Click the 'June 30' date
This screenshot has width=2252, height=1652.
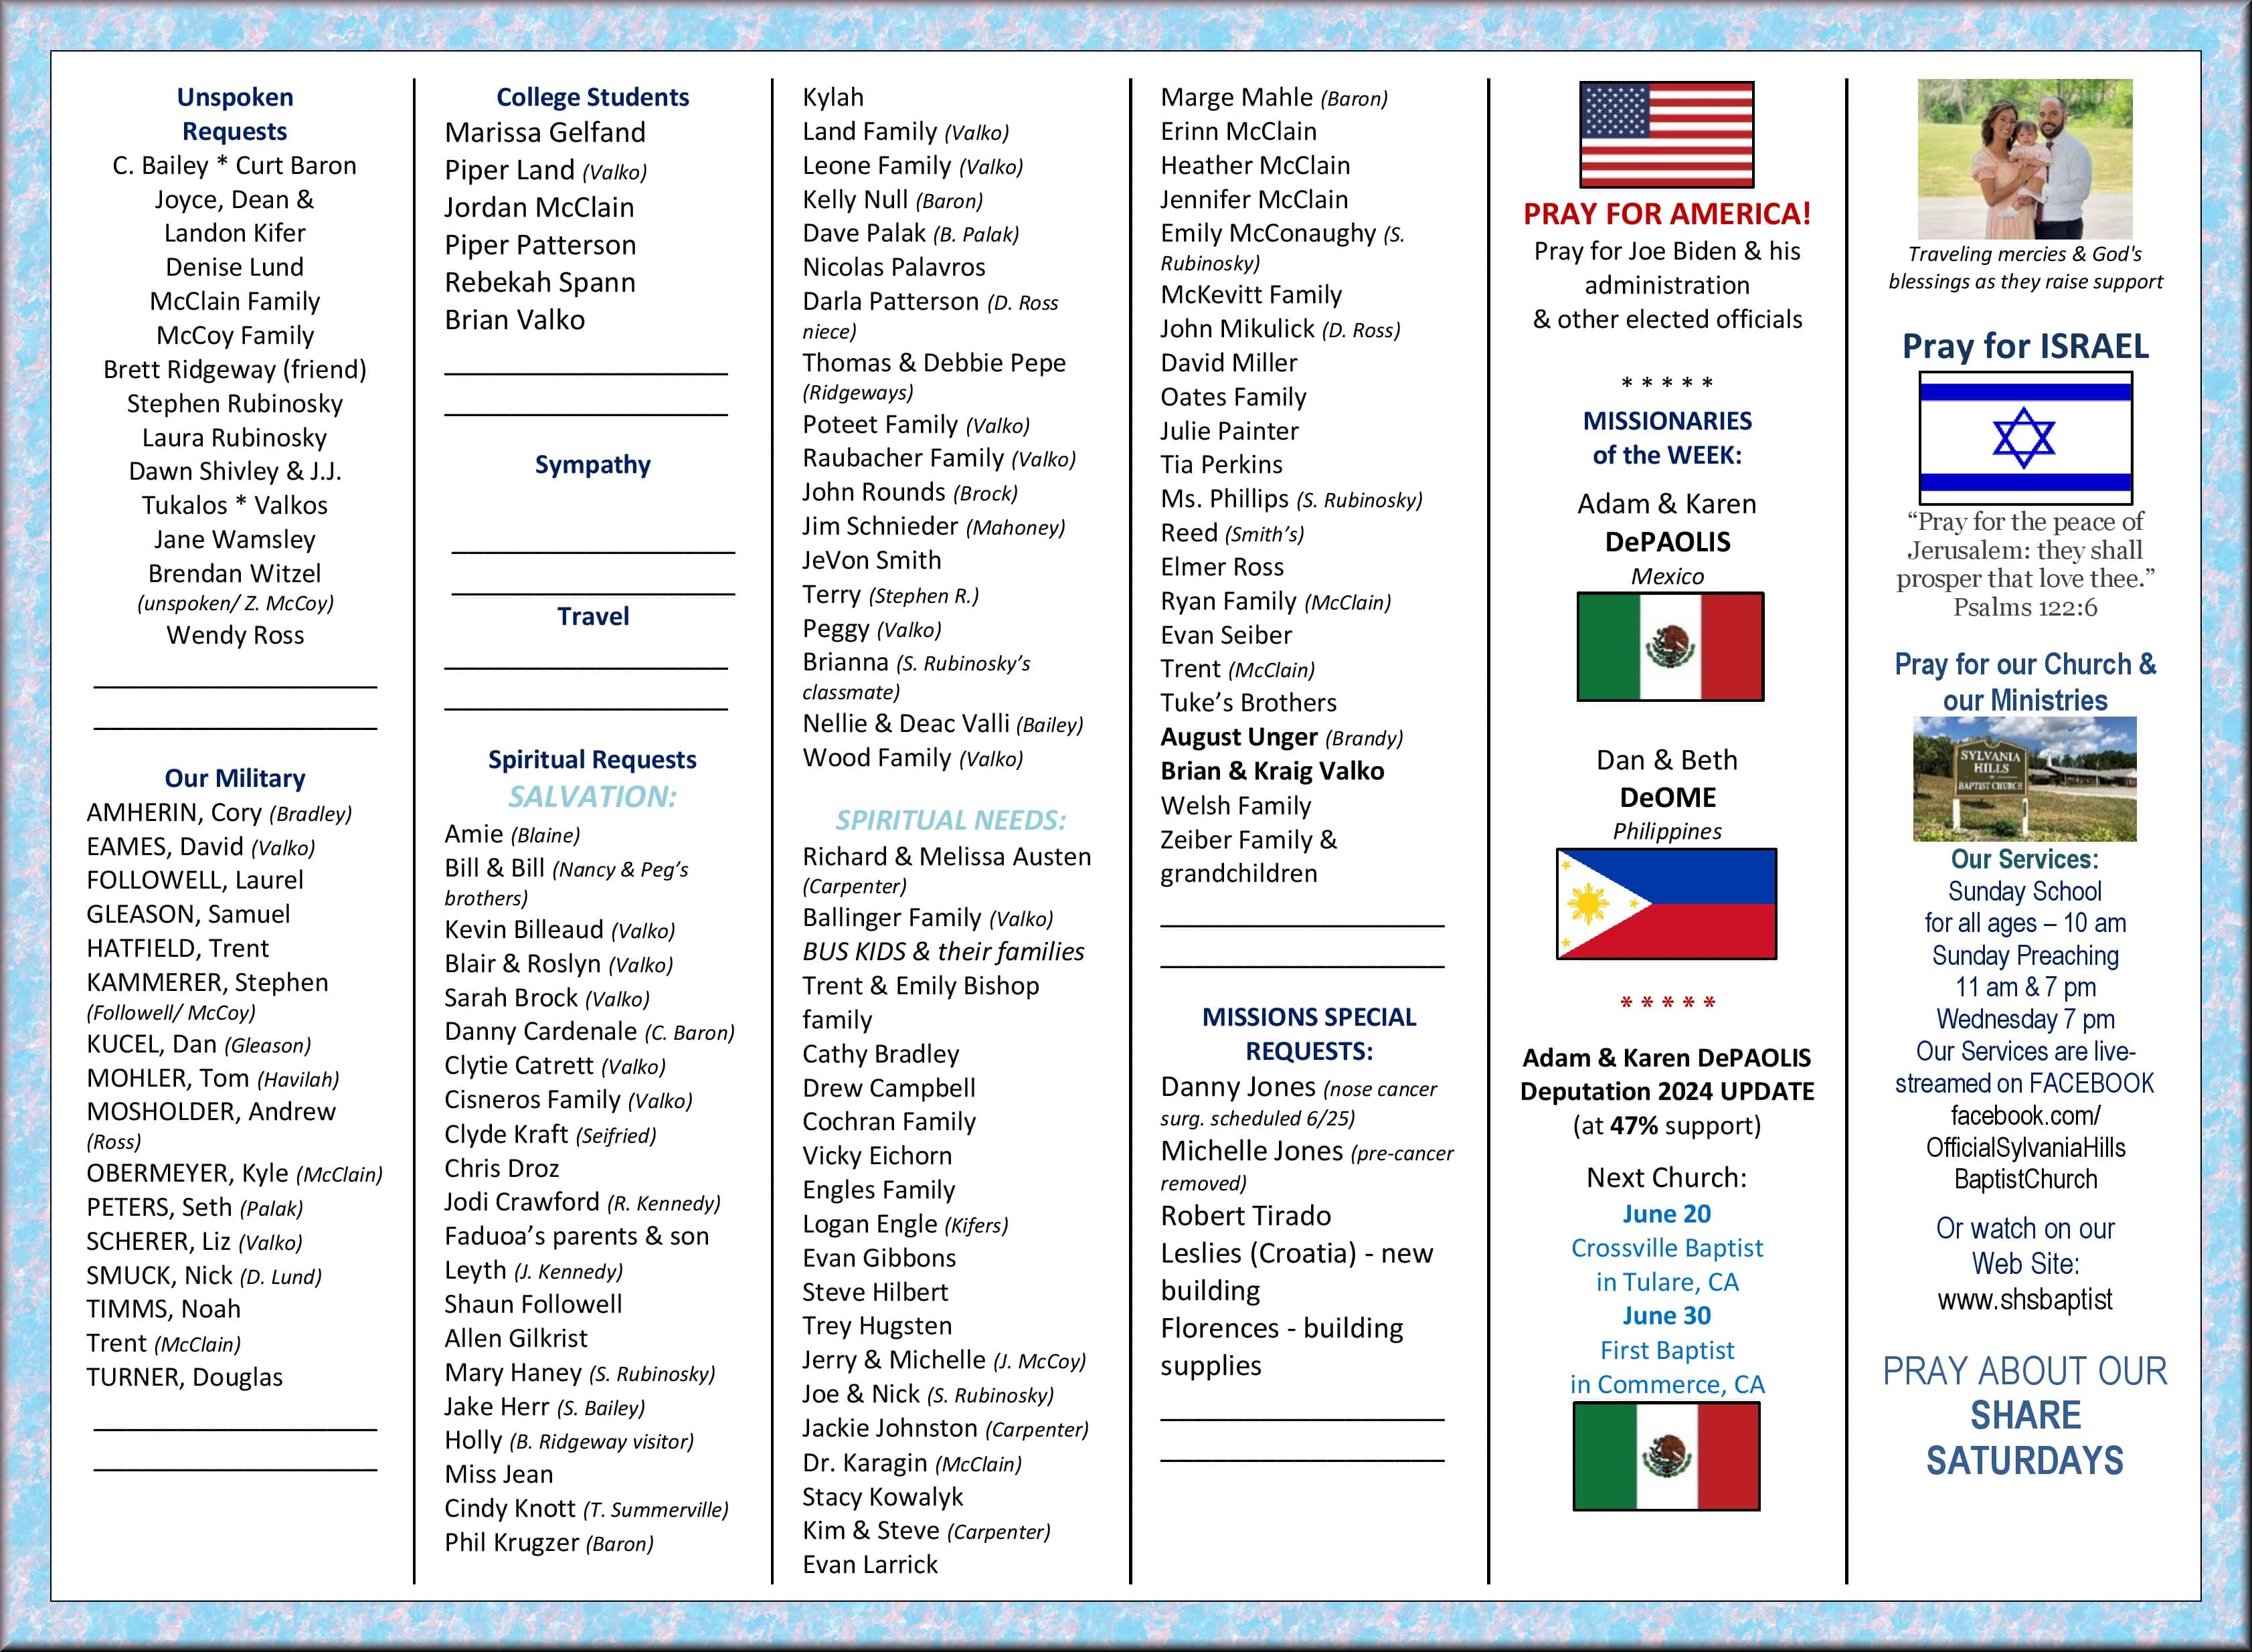pyautogui.click(x=1666, y=1316)
